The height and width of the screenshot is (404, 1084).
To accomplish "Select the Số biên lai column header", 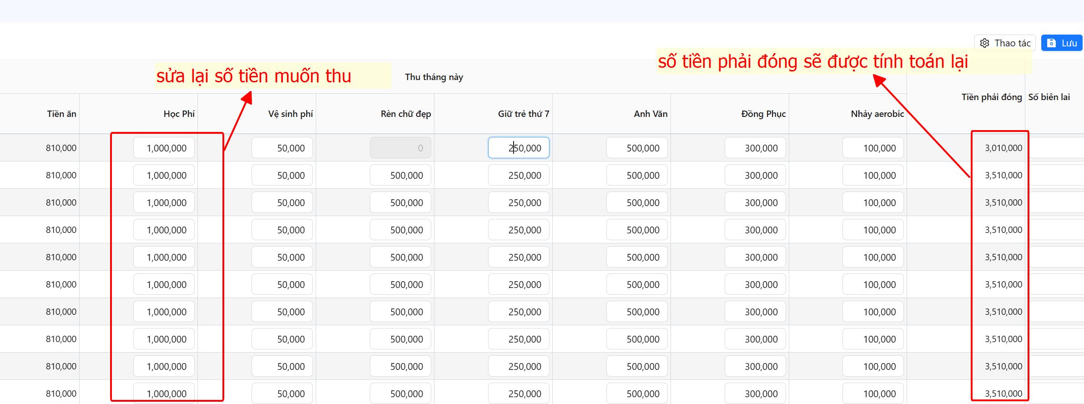I will (1049, 97).
